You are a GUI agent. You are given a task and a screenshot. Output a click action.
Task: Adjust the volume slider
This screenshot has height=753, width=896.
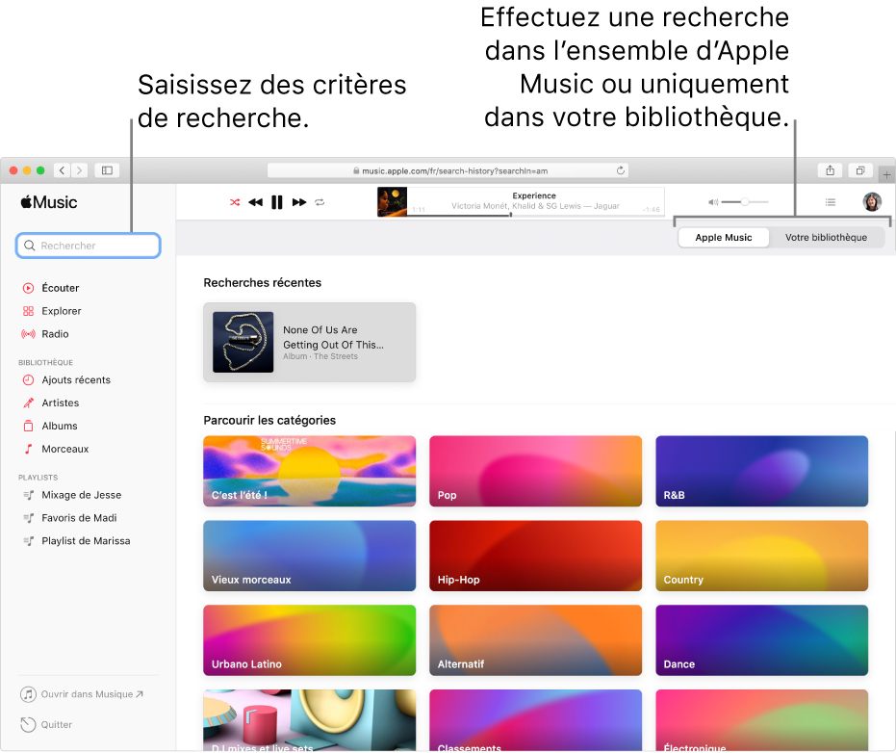[745, 202]
